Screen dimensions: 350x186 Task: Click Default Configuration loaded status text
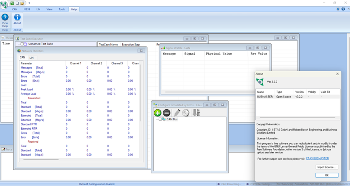pos(97,184)
